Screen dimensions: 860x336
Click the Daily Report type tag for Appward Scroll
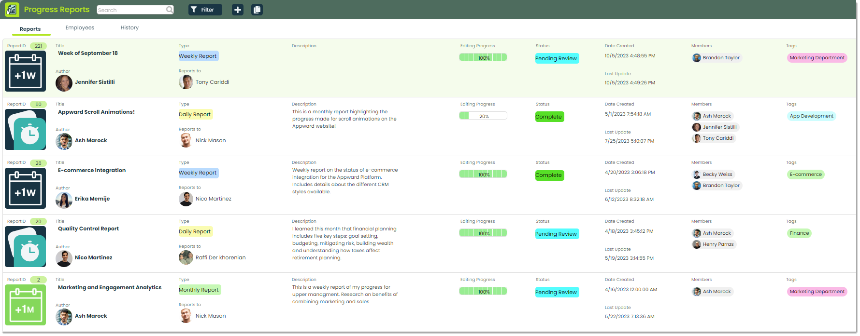coord(196,114)
